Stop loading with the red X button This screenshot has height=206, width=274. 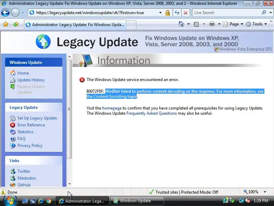click(x=186, y=13)
